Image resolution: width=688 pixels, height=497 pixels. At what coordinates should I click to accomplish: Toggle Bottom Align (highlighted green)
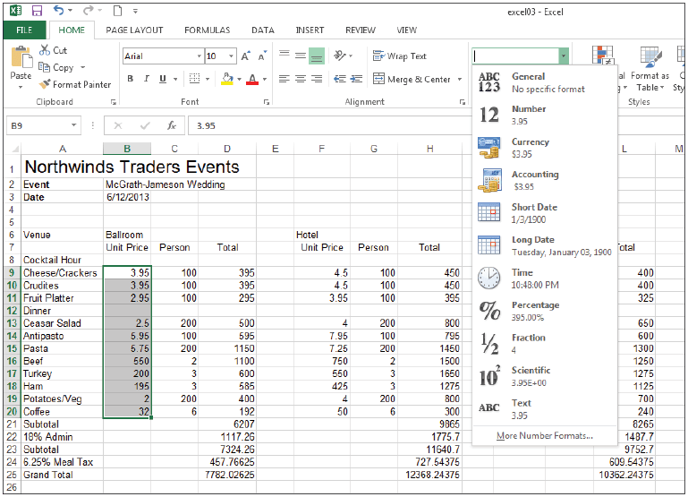(317, 56)
